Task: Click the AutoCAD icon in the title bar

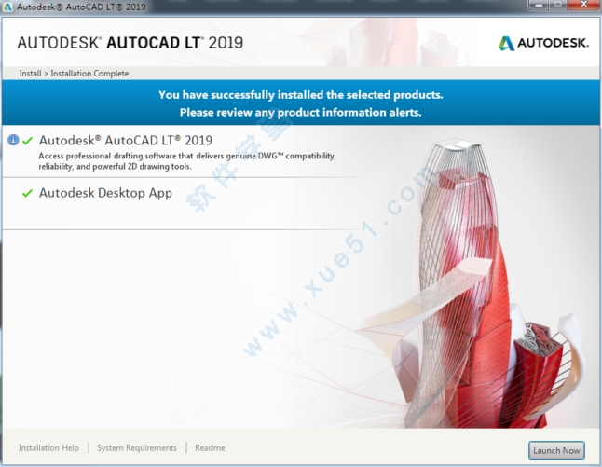Action: coord(7,7)
